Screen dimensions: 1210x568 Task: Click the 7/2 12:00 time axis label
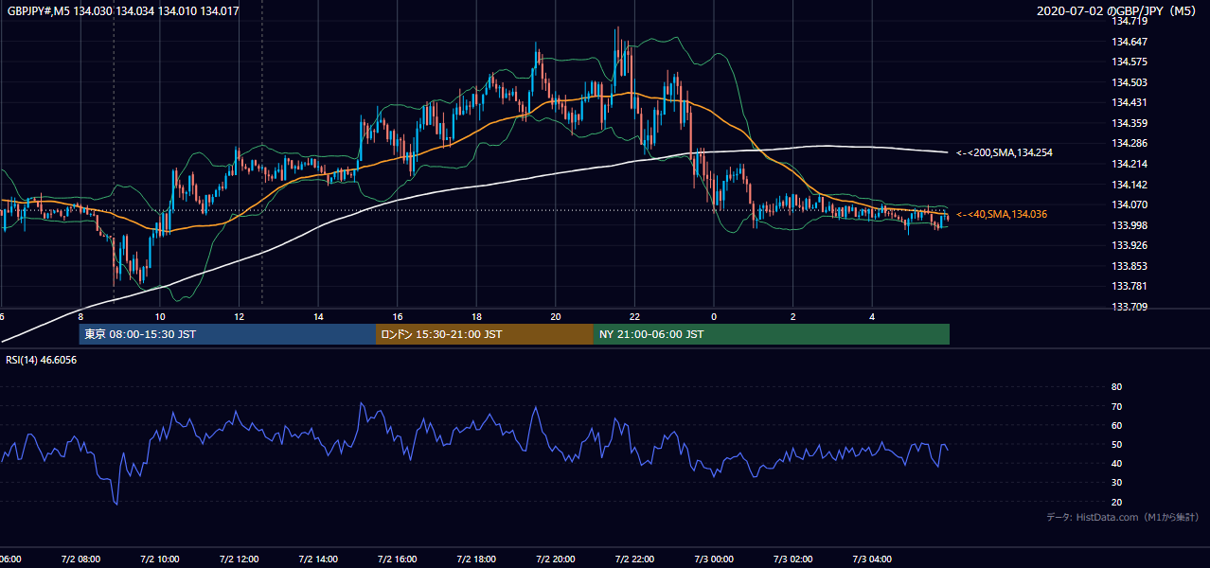click(x=239, y=559)
